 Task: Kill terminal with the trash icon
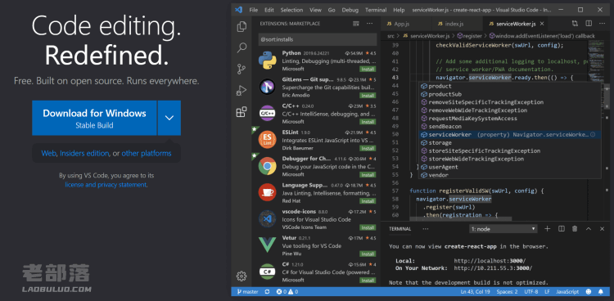point(575,228)
